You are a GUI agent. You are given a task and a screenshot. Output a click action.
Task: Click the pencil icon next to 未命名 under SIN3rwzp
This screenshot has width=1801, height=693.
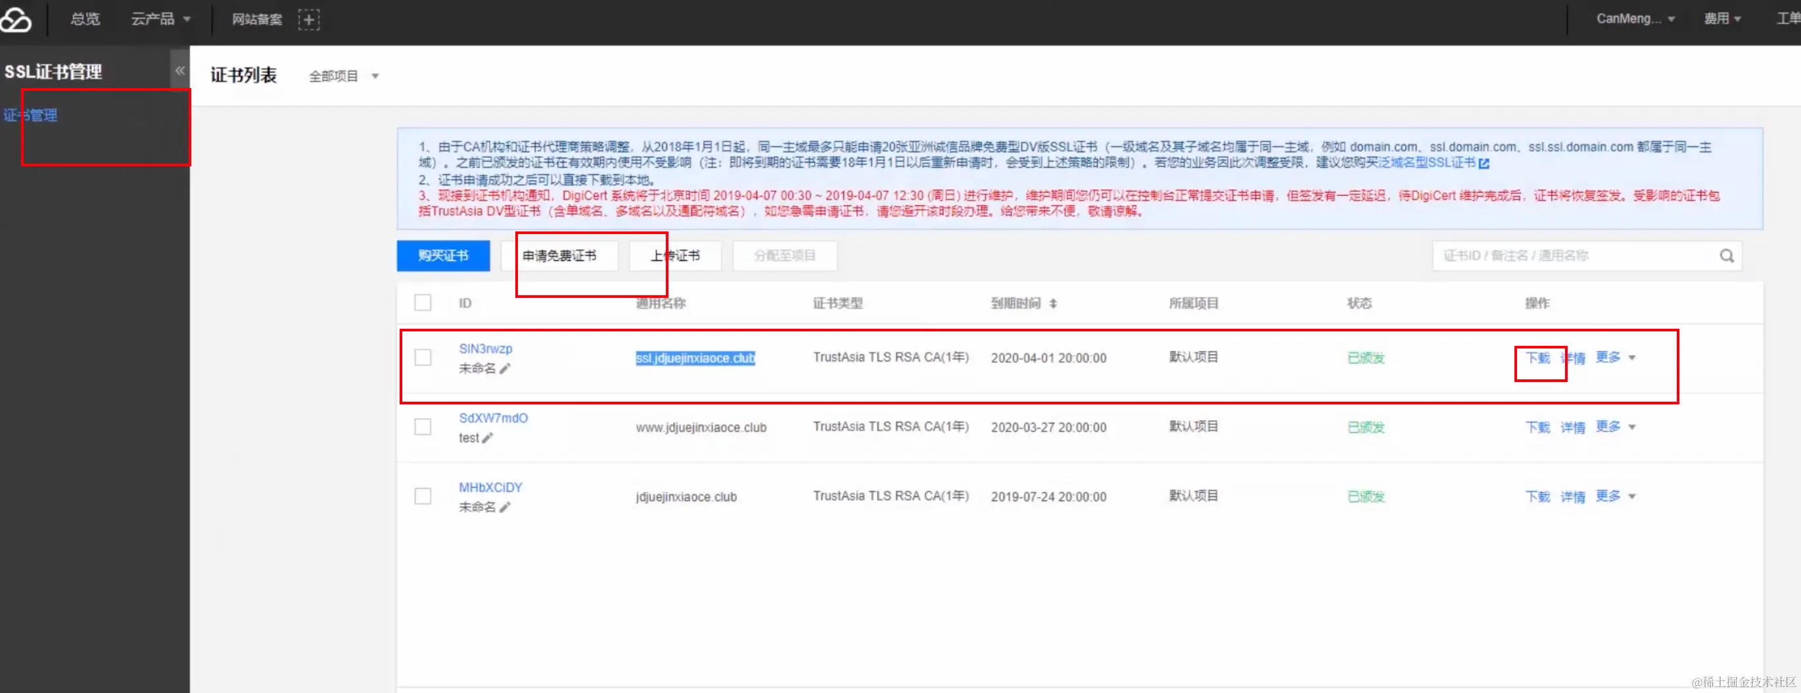[505, 369]
